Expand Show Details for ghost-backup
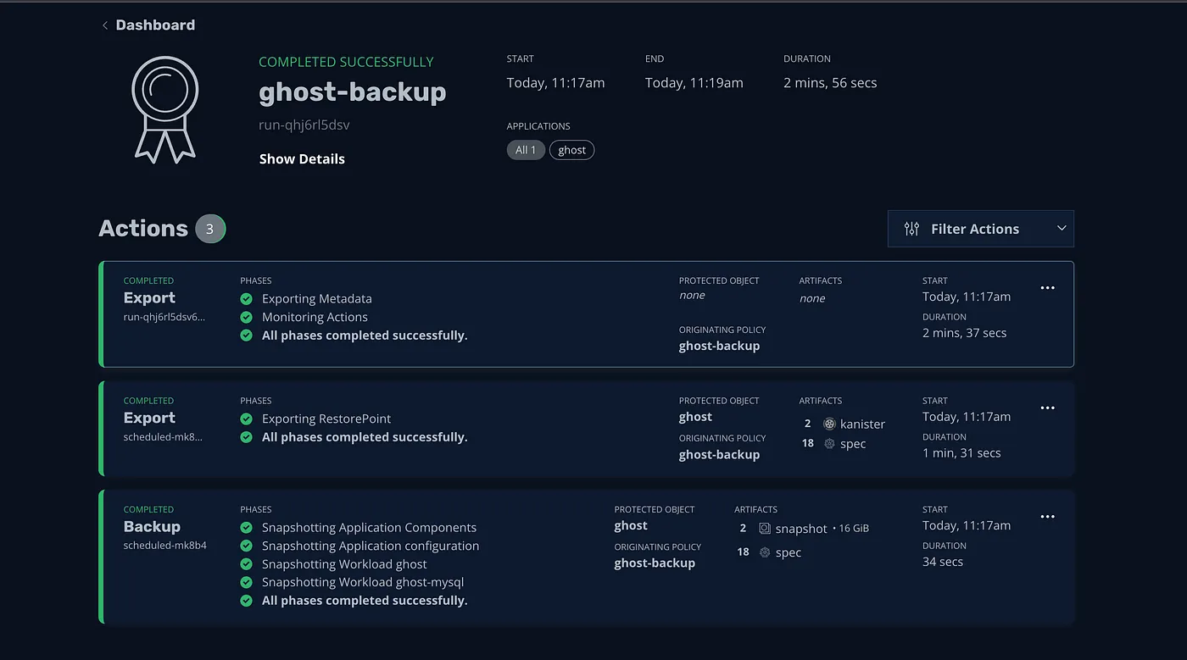Image resolution: width=1187 pixels, height=660 pixels. 302,159
